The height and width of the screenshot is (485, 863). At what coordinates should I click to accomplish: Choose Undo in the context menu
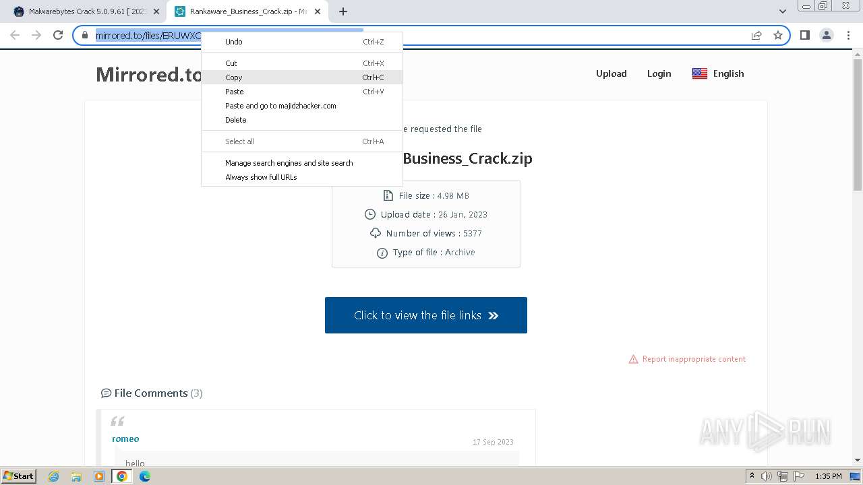[x=302, y=42]
